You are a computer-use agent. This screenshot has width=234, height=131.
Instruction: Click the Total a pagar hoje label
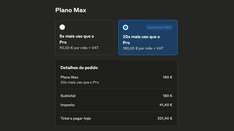pyautogui.click(x=76, y=118)
